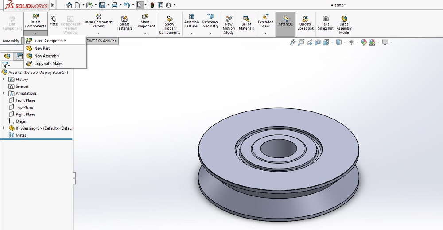Create an Exploded View
Screen dimensions: 443x230
[265, 20]
